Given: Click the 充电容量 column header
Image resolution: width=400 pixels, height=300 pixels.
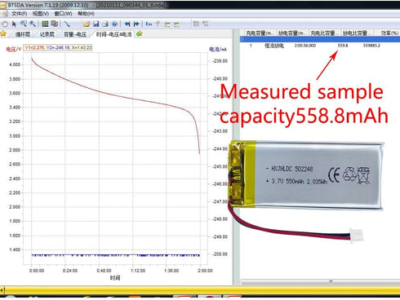Looking at the screenshot, I should click(260, 33).
